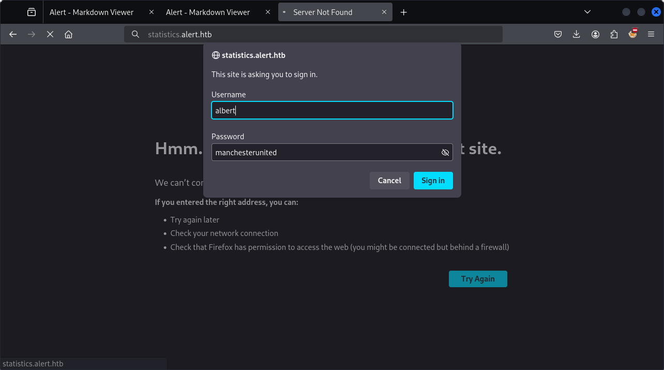This screenshot has height=370, width=664.
Task: Focus the Password input field
Action: click(x=325, y=153)
